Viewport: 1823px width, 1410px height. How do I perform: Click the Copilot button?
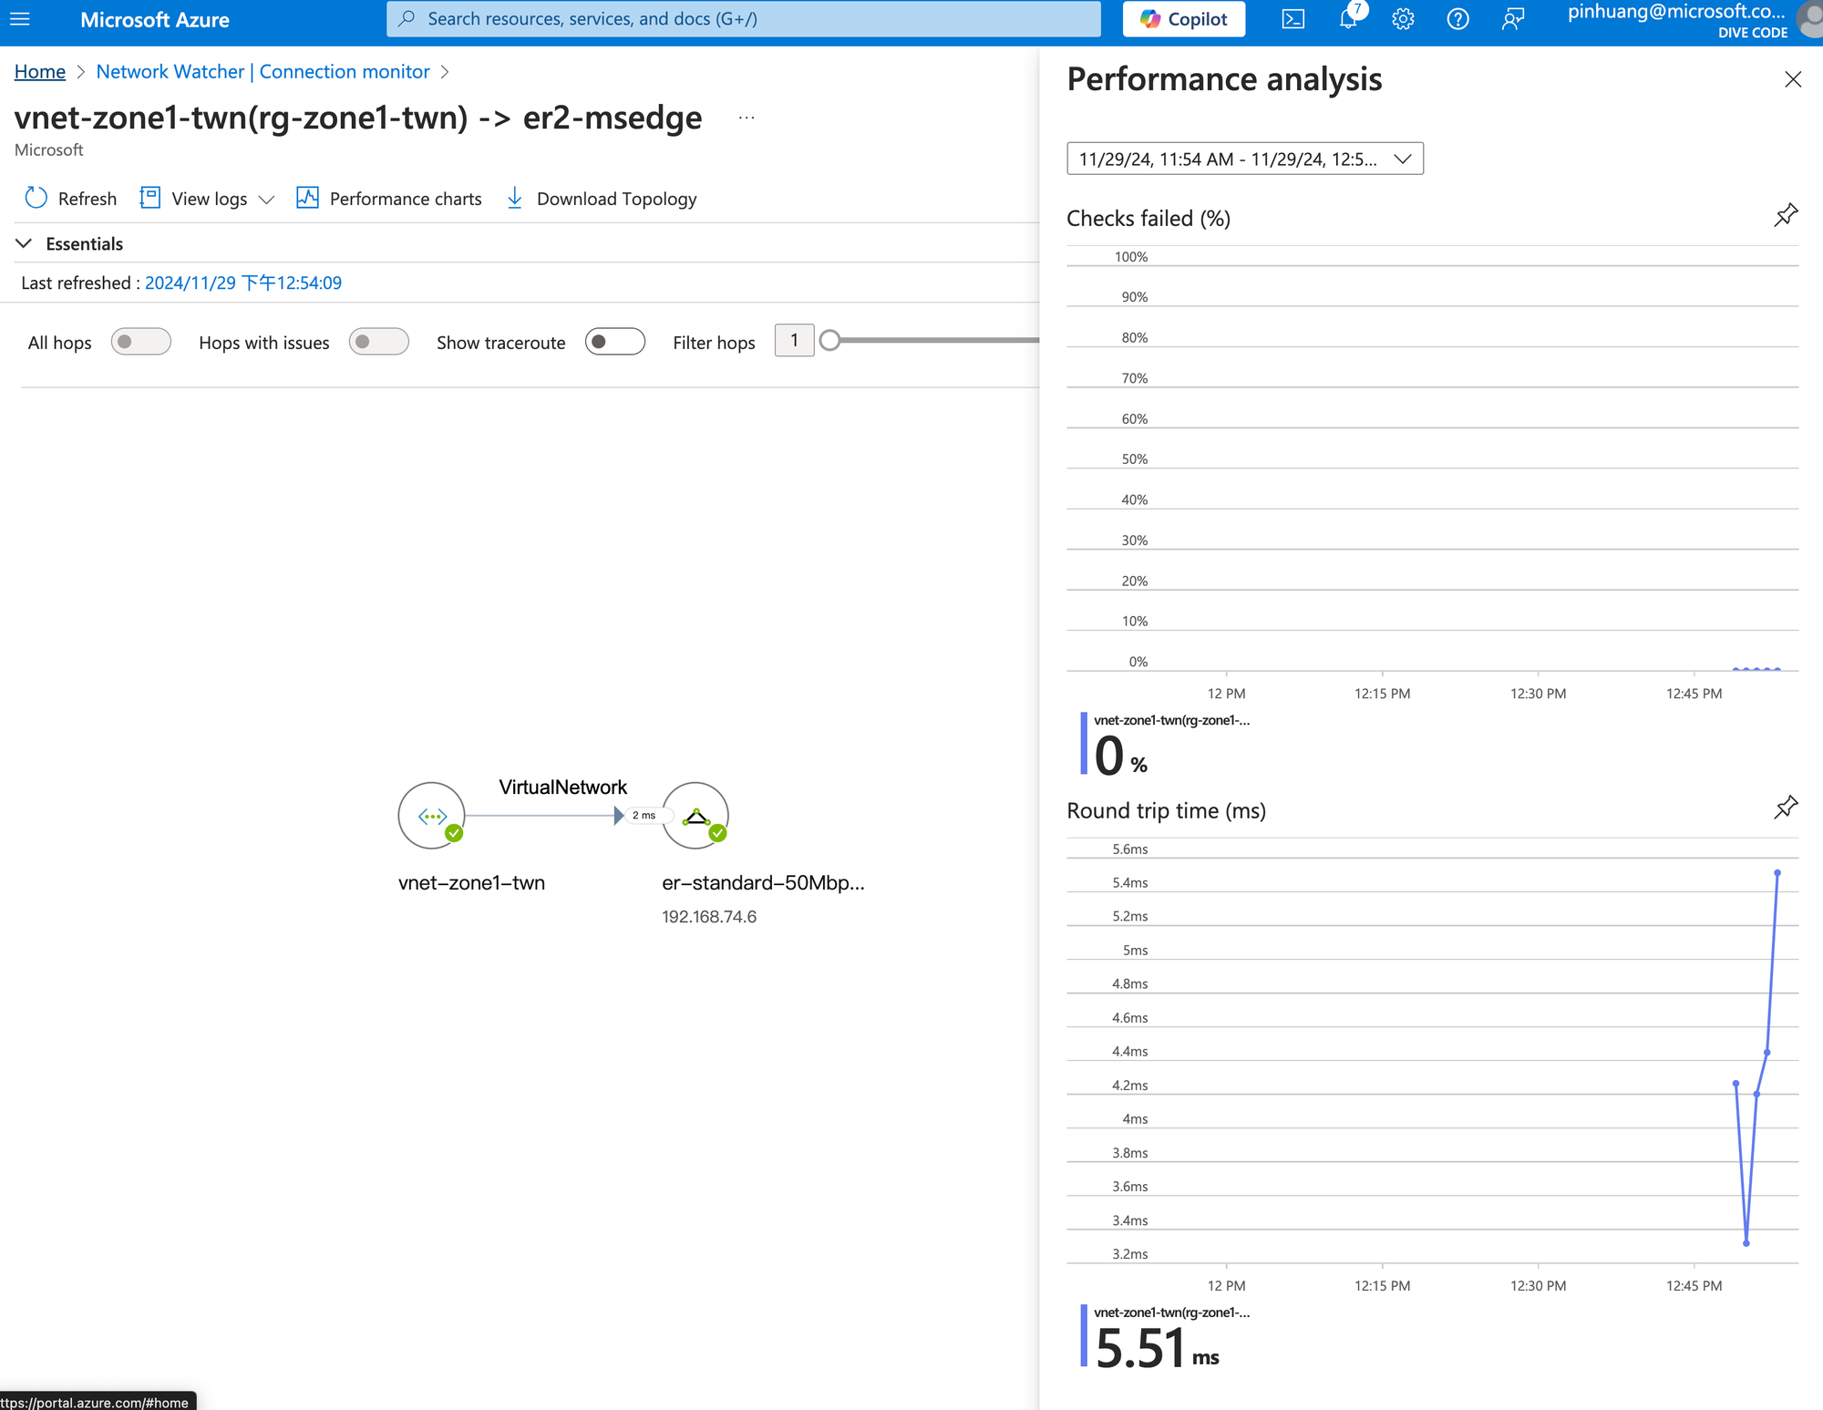coord(1183,19)
